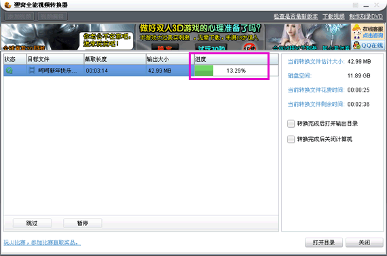387x256 pixels.
Task: Click the 状态 column header
Action: (15, 59)
